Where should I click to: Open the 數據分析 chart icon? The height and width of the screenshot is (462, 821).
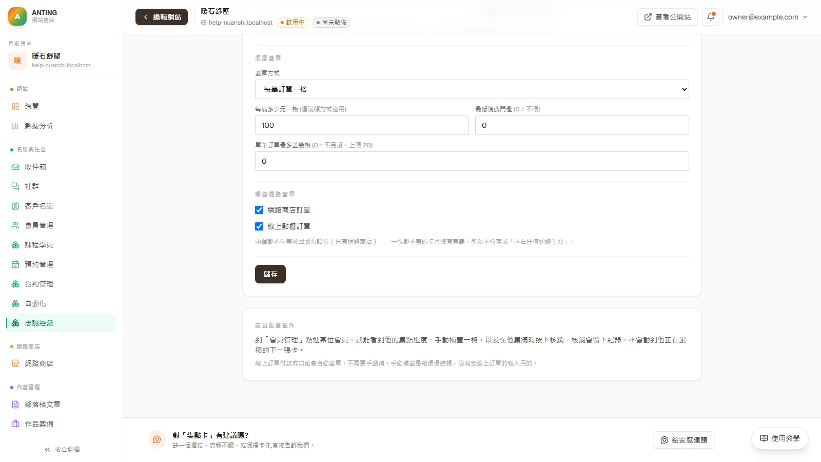15,126
